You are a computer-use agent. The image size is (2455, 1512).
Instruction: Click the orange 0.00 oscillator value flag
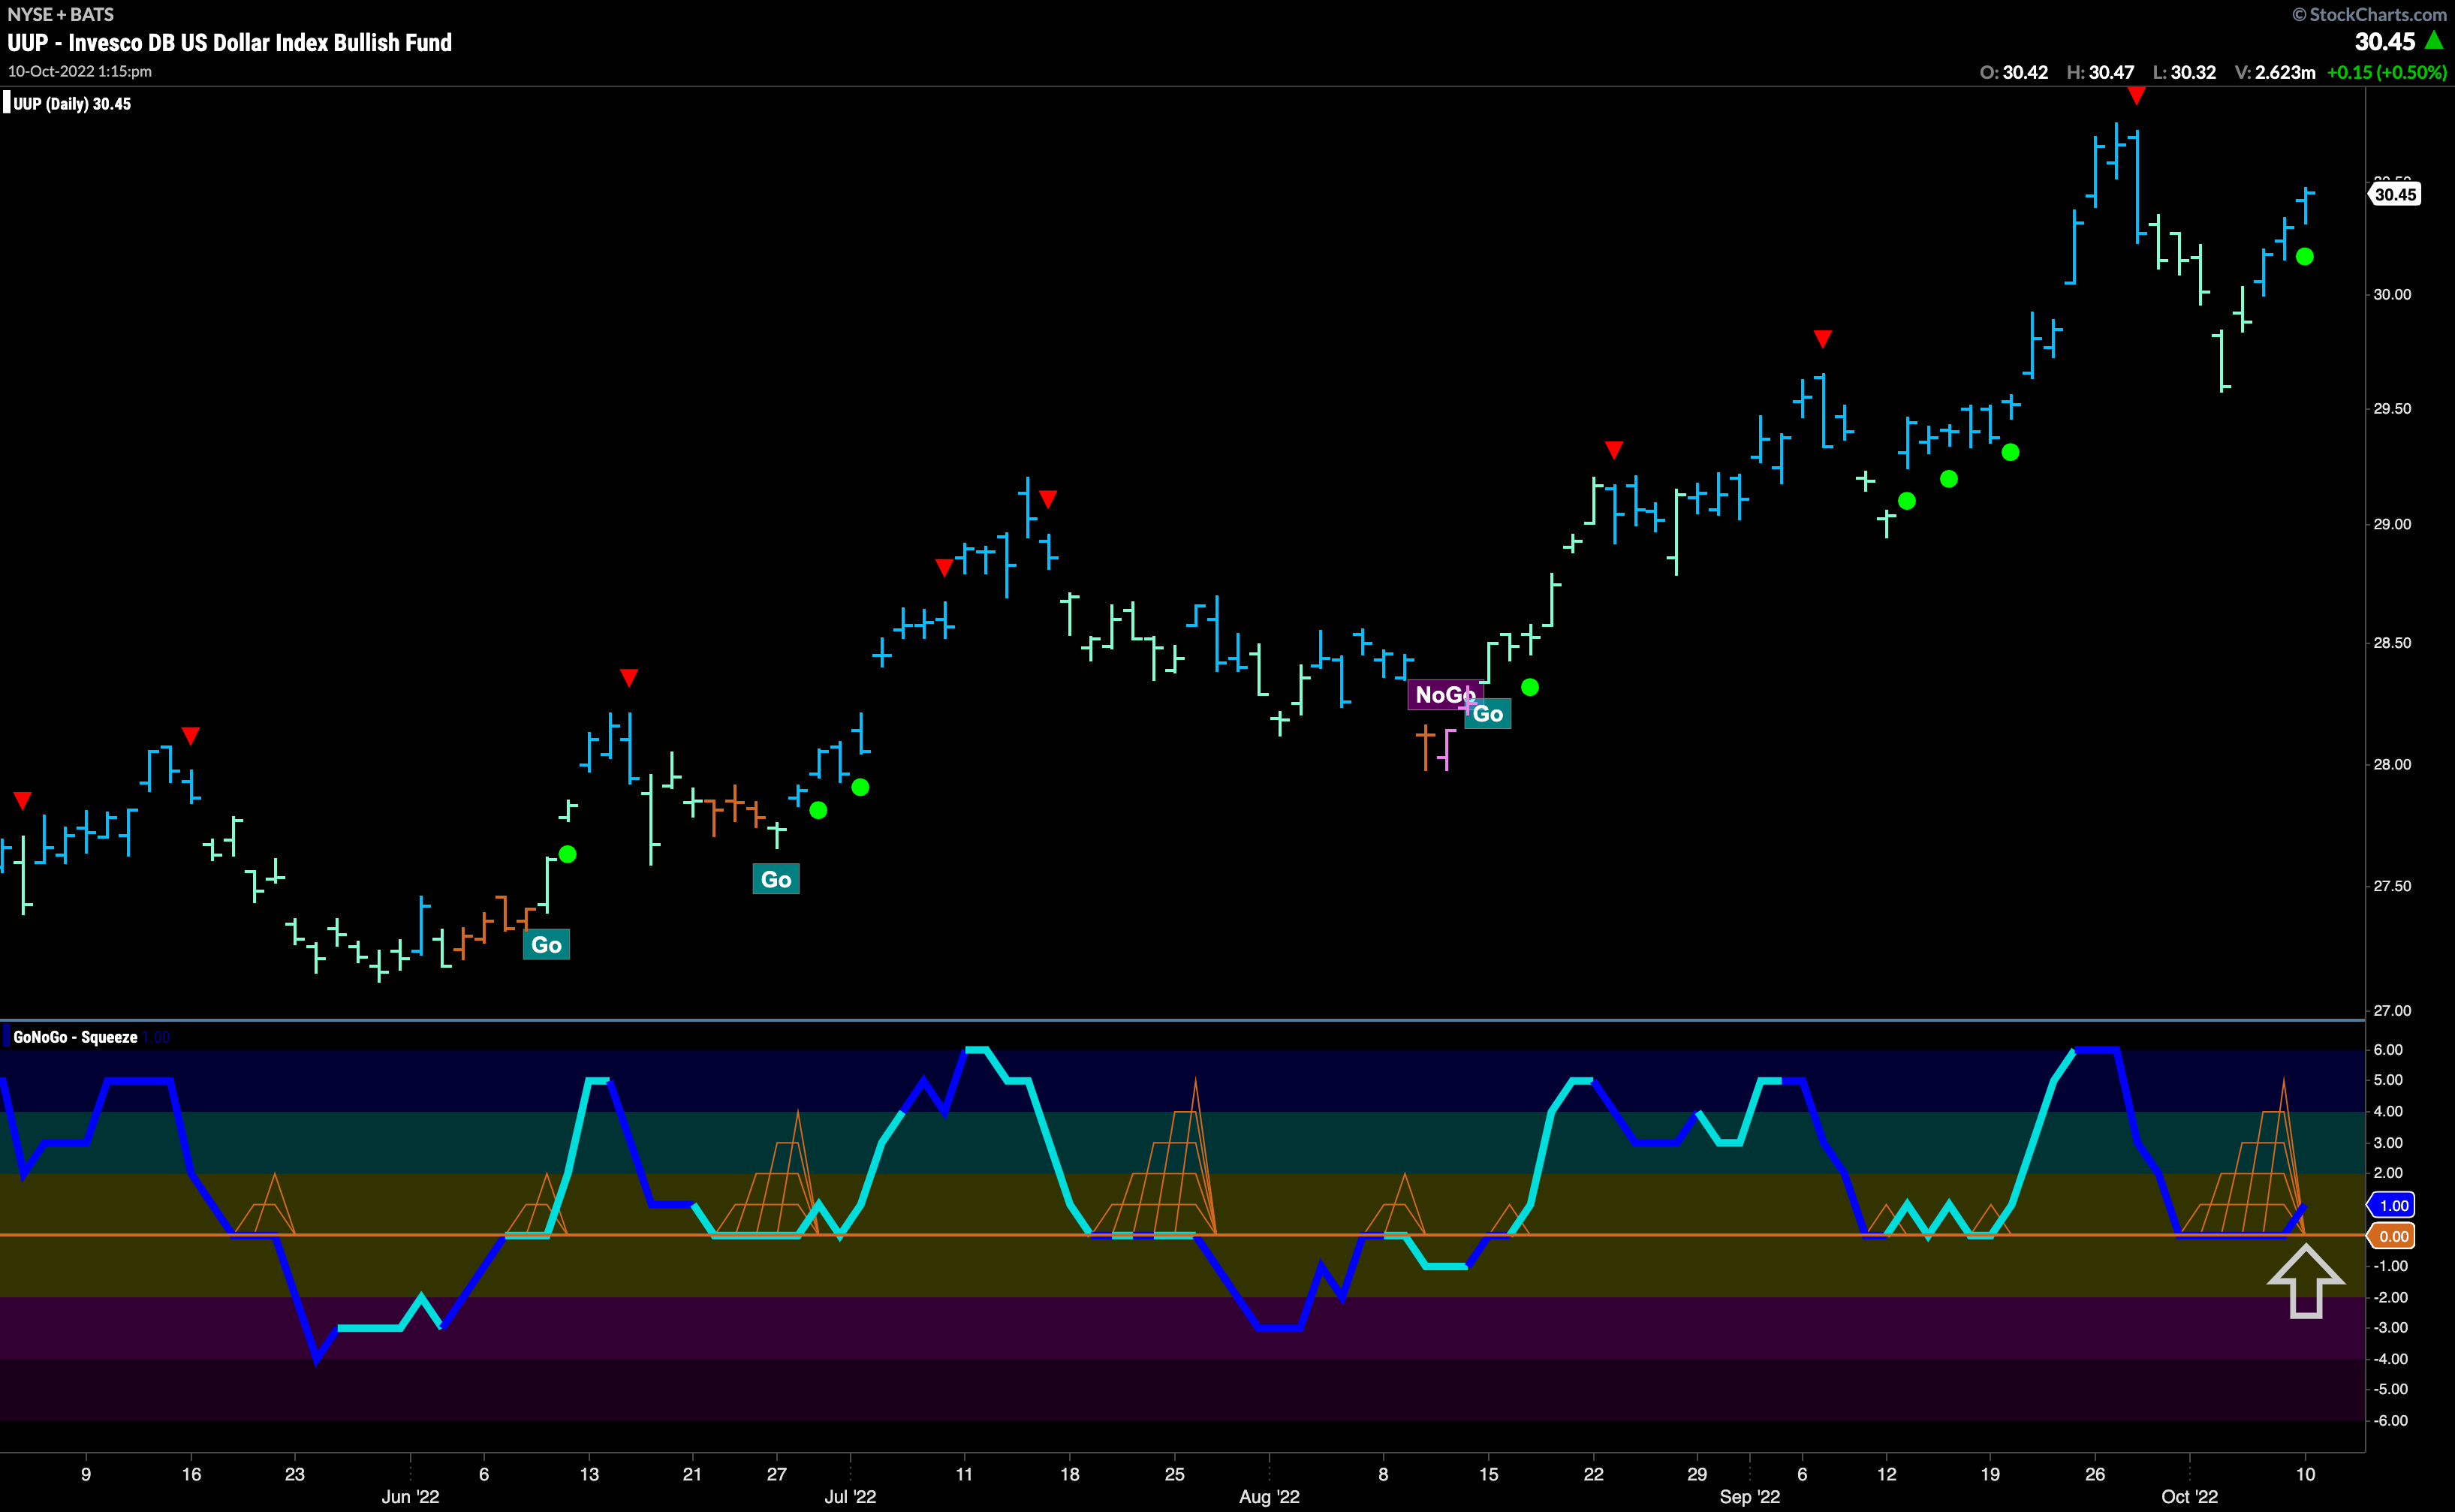tap(2392, 1237)
